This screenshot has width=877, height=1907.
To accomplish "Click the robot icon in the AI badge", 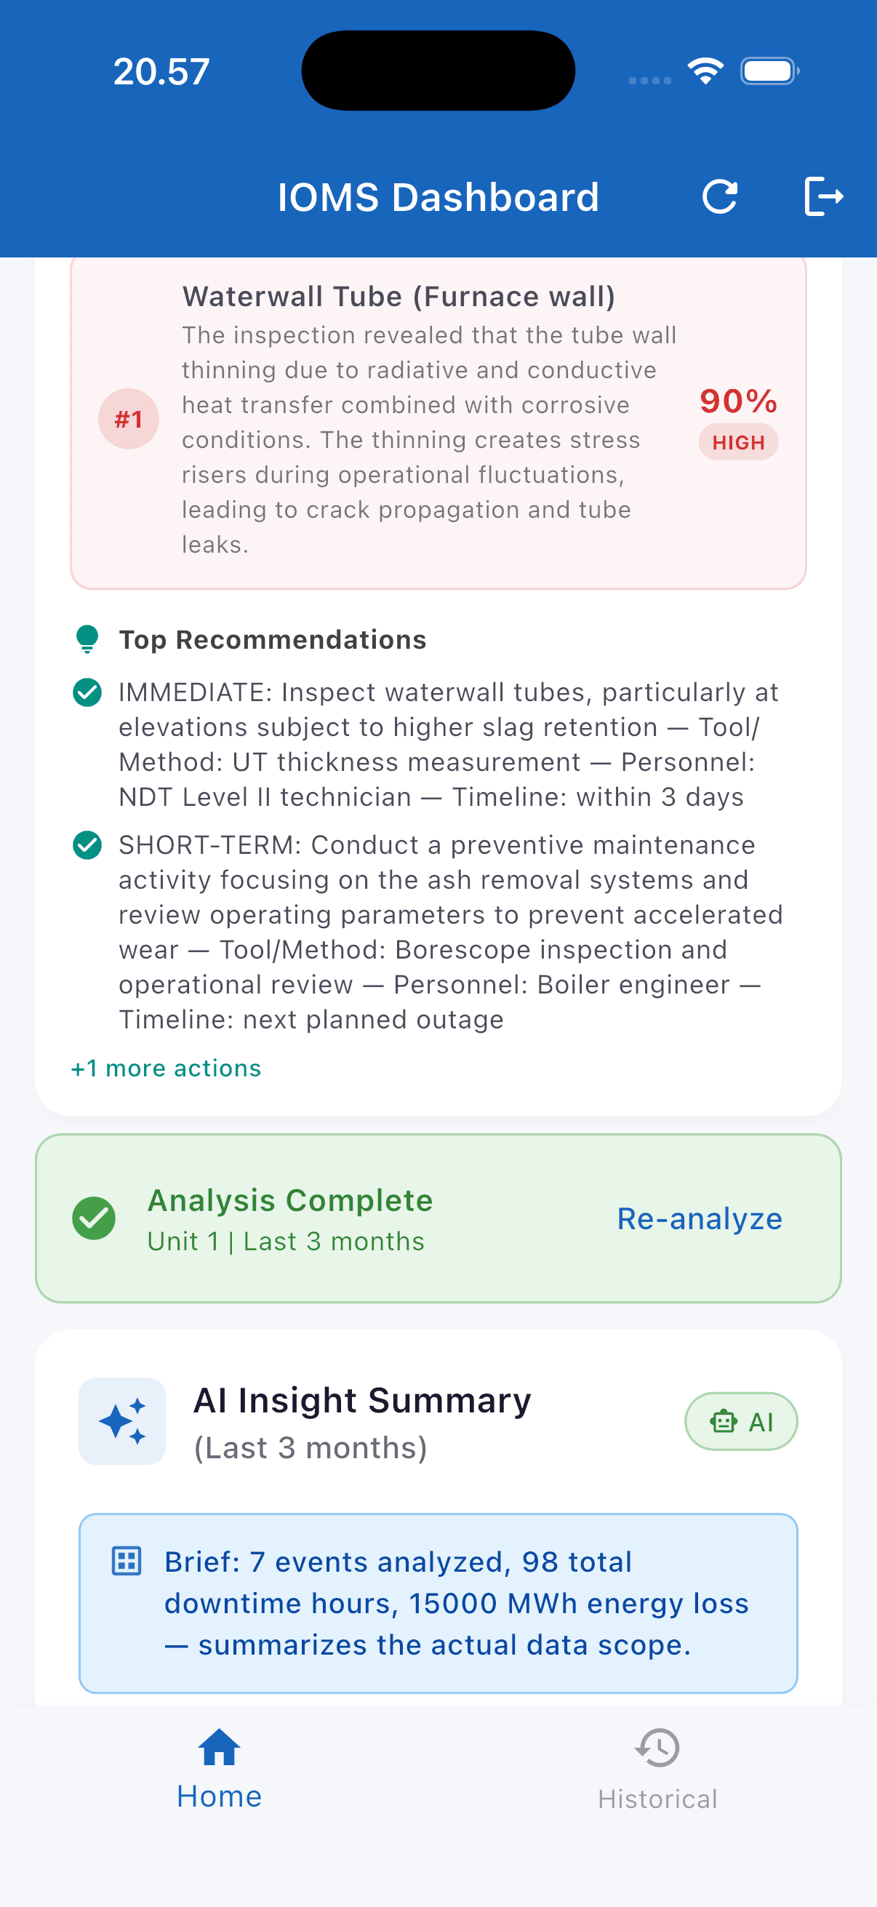I will (x=723, y=1420).
